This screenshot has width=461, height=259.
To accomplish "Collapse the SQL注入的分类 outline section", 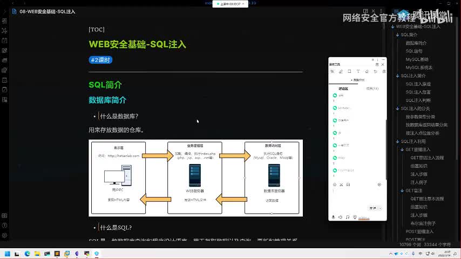I will coord(397,108).
